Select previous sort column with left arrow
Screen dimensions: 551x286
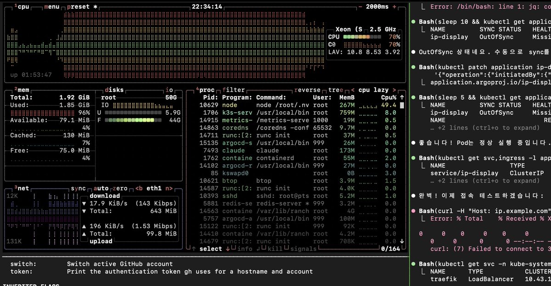pos(353,90)
